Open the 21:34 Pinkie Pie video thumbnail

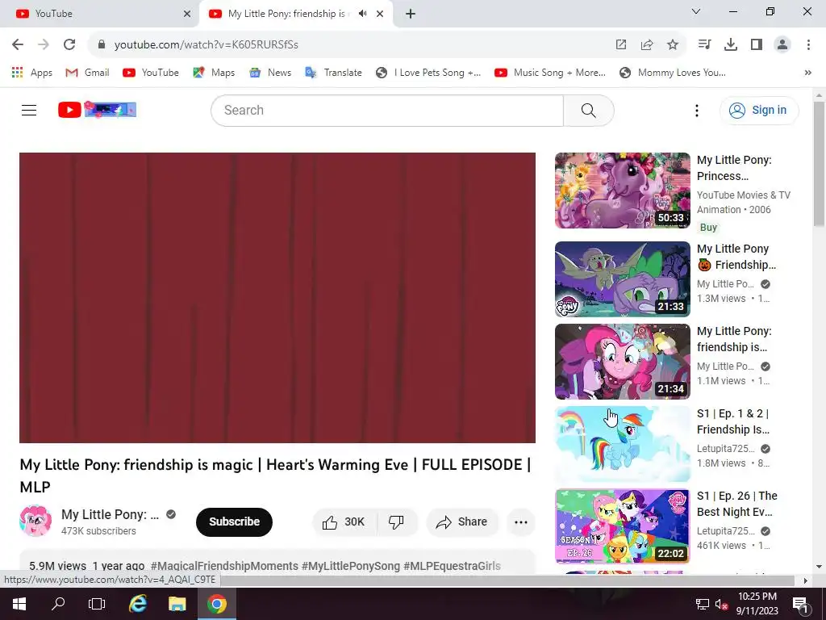coord(622,362)
